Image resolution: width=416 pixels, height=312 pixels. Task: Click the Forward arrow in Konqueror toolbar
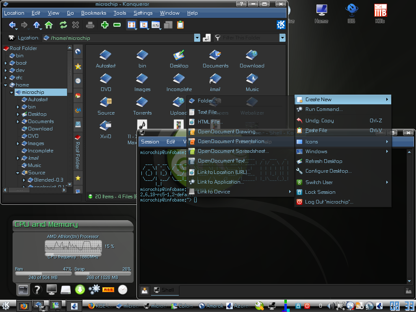pos(24,25)
